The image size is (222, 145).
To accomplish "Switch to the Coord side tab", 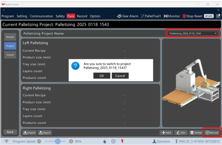I will click(10, 55).
